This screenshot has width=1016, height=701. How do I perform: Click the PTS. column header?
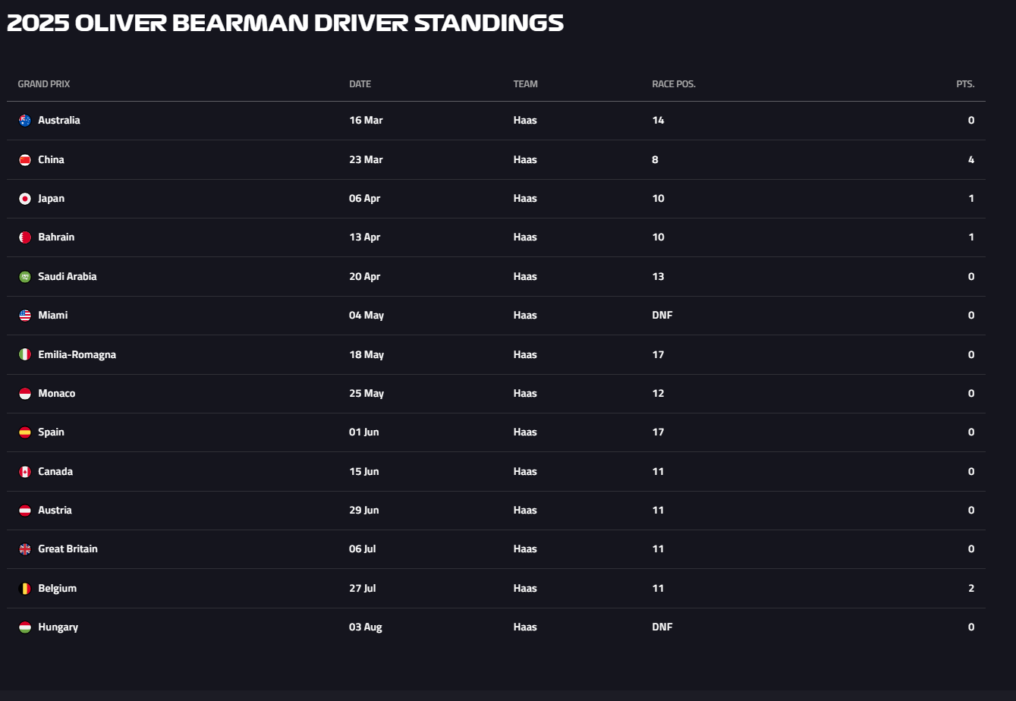click(x=965, y=84)
